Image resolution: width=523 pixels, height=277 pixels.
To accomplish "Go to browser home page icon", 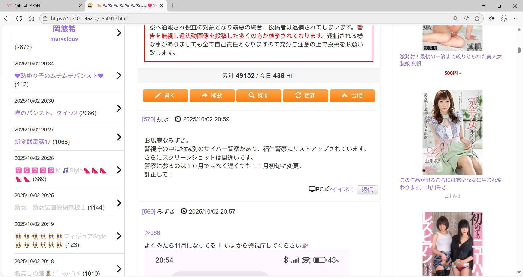I will point(31,18).
